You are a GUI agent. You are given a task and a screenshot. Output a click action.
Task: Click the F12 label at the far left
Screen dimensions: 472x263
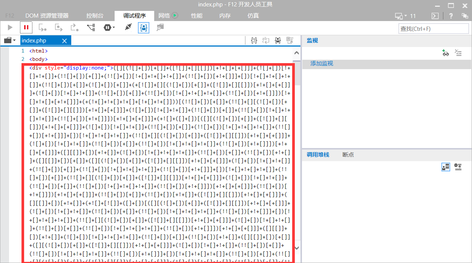(x=10, y=16)
